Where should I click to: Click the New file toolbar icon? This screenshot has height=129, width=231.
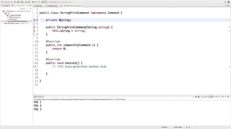click(2, 2)
